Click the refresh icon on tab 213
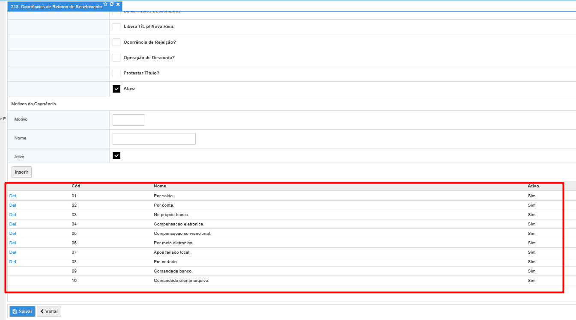576x320 pixels. coord(112,4)
